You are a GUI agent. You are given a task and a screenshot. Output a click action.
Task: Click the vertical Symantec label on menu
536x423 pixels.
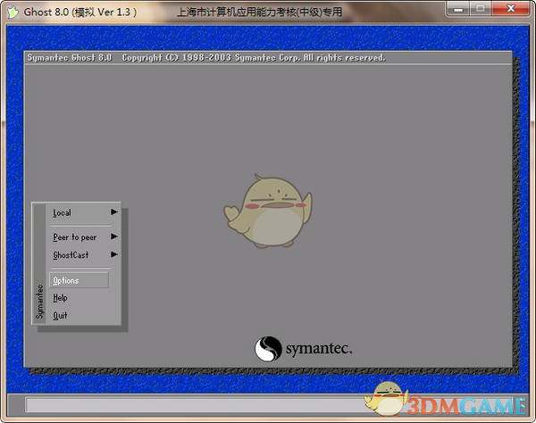click(39, 302)
